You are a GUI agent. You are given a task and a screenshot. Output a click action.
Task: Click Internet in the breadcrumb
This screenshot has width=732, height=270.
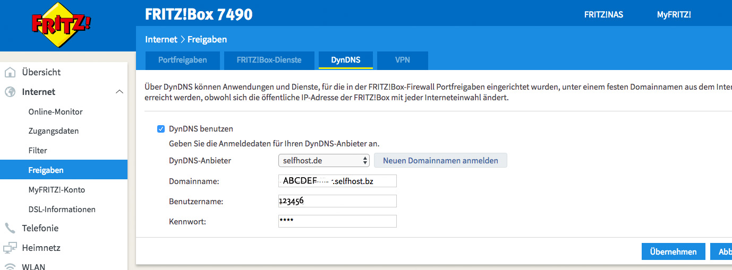pyautogui.click(x=161, y=39)
